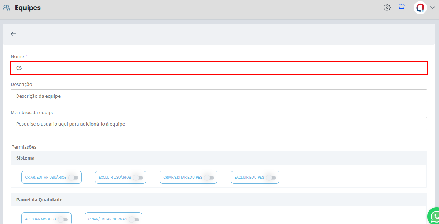Click the Equipes people icon
This screenshot has width=439, height=224.
click(x=6, y=8)
